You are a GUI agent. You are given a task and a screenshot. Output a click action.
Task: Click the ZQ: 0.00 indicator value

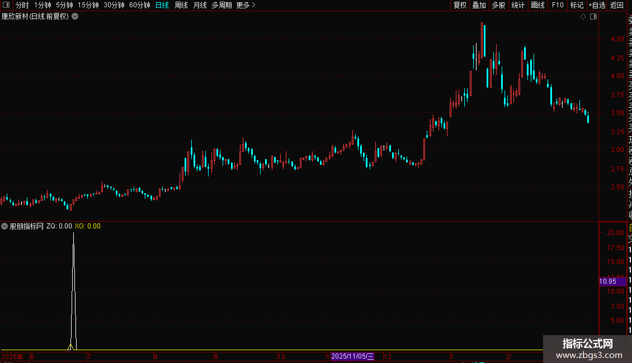point(59,226)
